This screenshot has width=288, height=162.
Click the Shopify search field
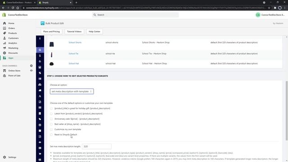pos(135,15)
